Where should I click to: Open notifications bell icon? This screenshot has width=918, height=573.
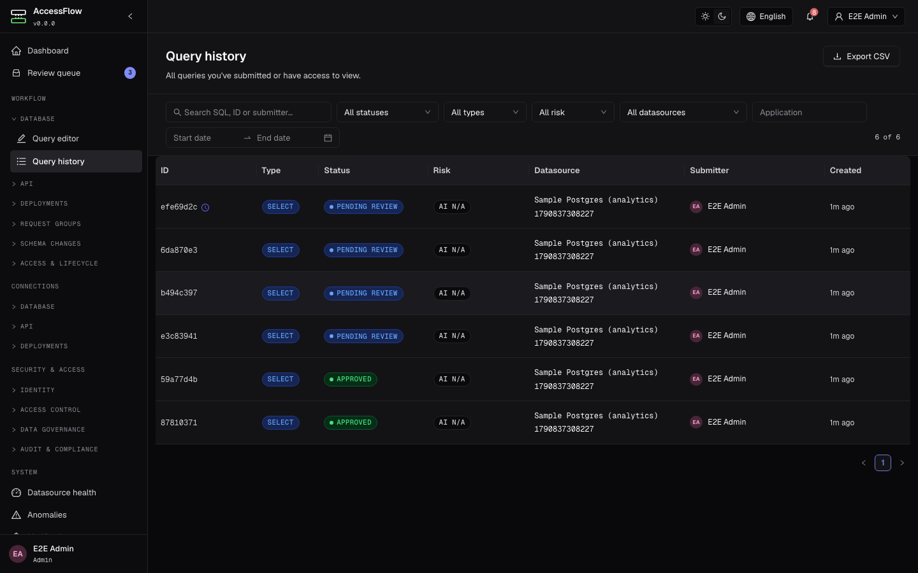[x=810, y=17]
